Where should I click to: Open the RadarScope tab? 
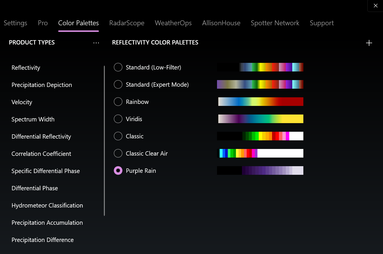click(x=127, y=23)
